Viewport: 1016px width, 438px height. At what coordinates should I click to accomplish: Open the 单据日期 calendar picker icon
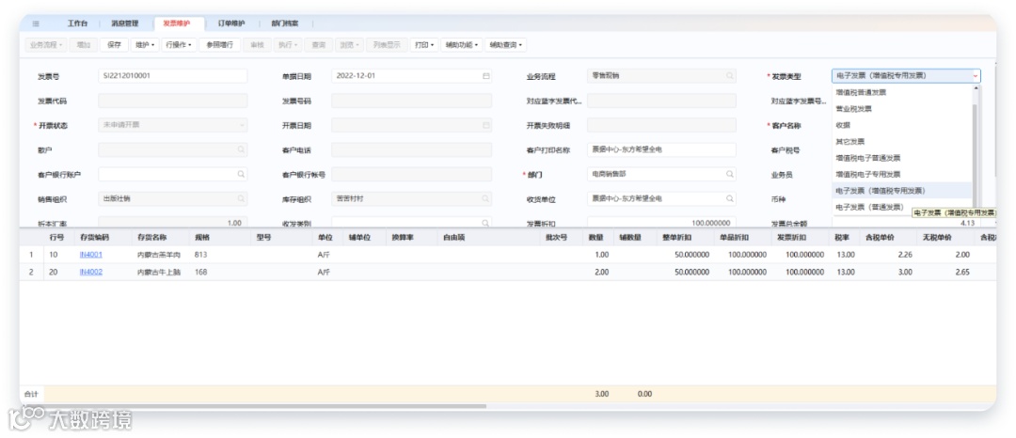tap(486, 76)
